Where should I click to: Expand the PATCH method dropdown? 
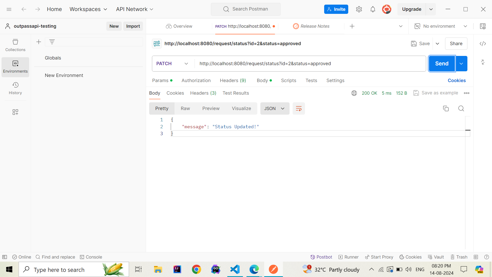pyautogui.click(x=172, y=64)
